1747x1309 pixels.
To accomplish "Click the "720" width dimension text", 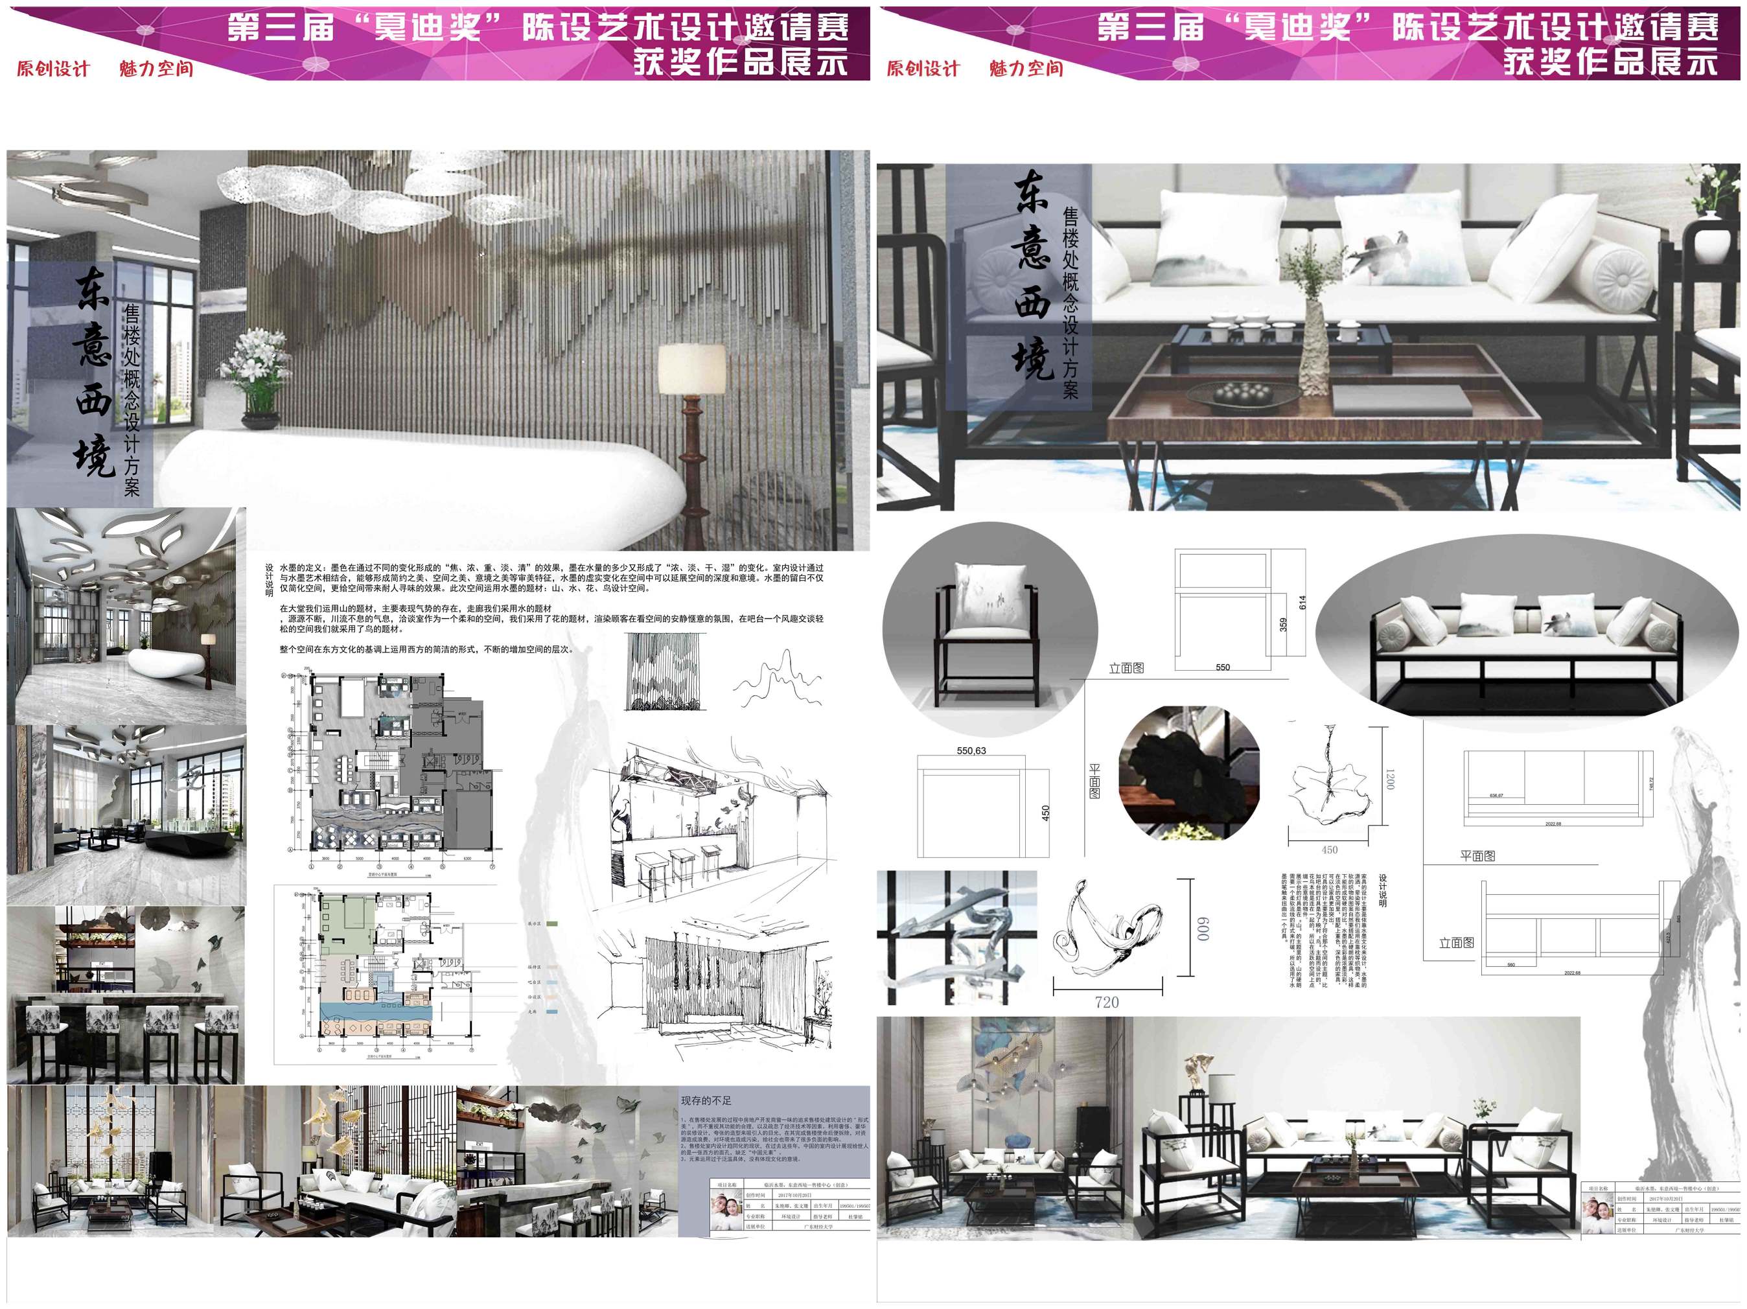I will click(x=1107, y=1002).
